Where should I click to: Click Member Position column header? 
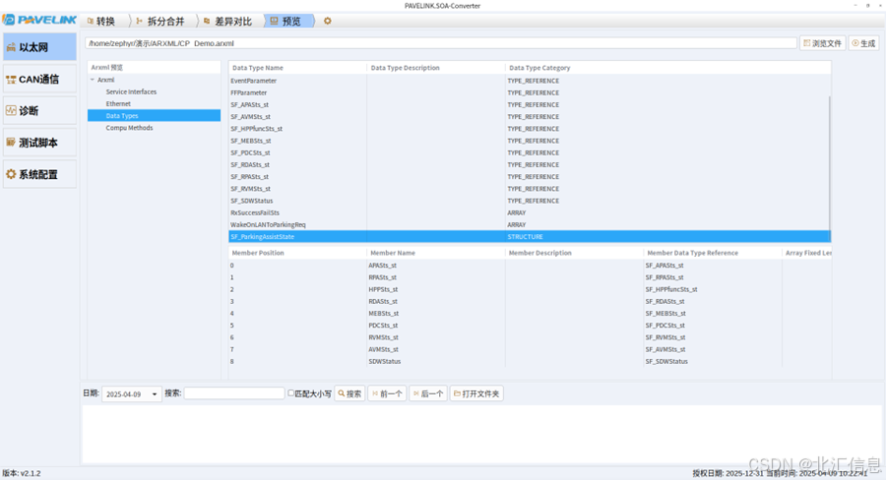(297, 253)
